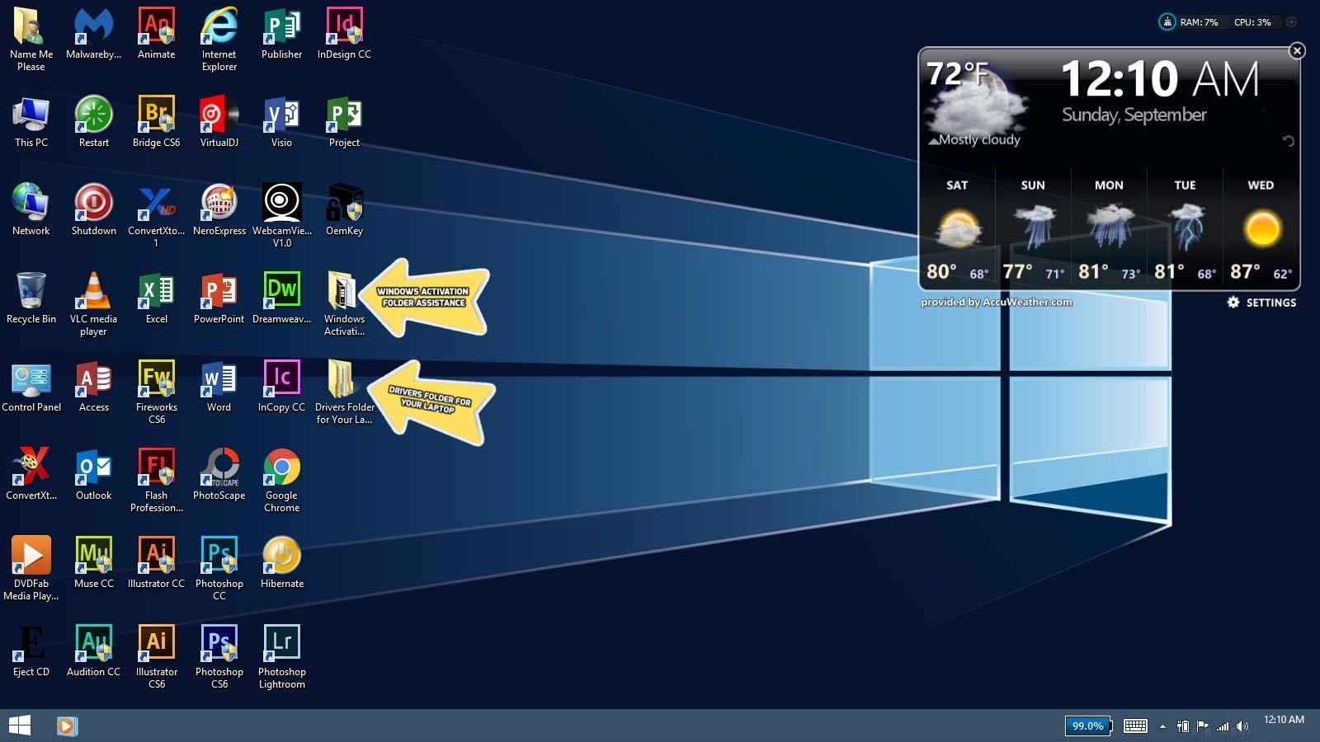This screenshot has height=742, width=1320.
Task: Open the VirtualDJ shortcut
Action: 219,122
